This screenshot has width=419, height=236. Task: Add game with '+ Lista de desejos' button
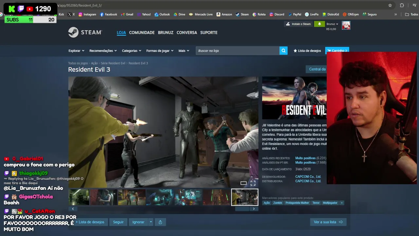[x=90, y=222]
